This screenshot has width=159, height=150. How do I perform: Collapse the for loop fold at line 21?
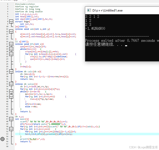pyautogui.click(x=11, y=54)
